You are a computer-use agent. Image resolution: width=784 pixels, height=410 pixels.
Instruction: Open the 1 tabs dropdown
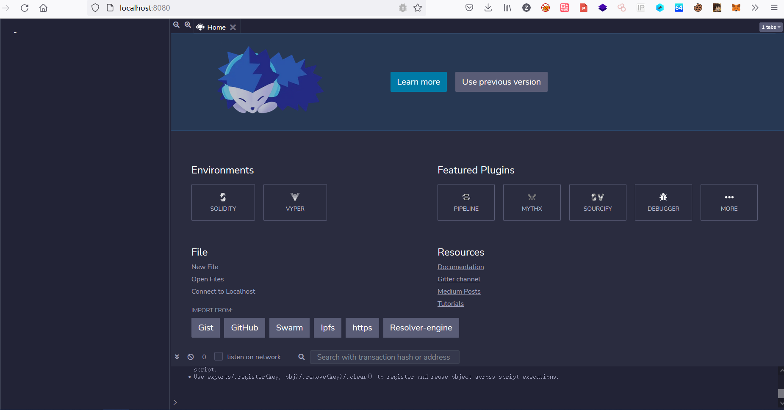pos(771,27)
